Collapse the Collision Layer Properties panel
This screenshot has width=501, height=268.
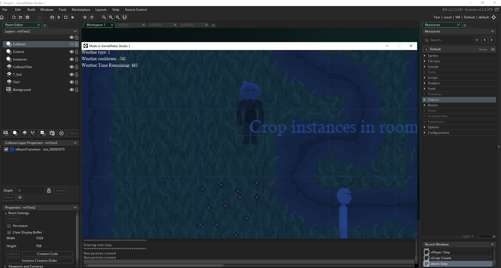click(x=75, y=143)
